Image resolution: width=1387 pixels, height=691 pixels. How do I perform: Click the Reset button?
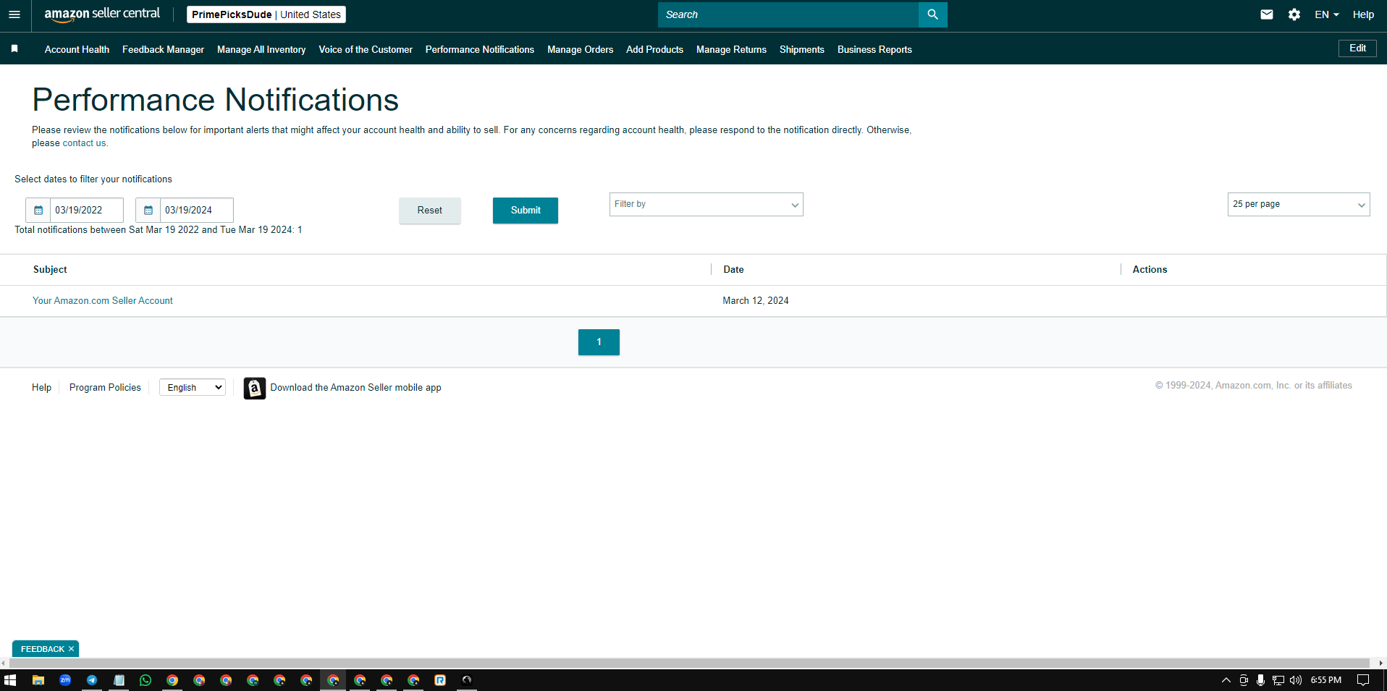coord(429,211)
